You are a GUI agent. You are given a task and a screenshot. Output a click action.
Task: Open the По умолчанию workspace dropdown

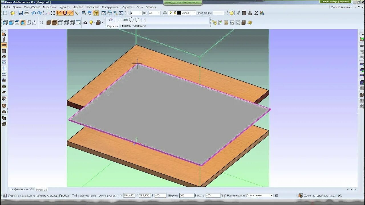point(341,7)
